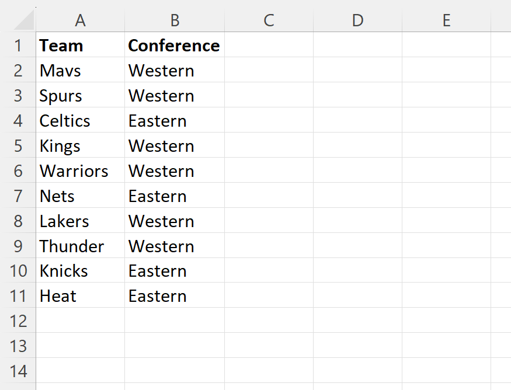Screen dimensions: 511x390
Task: Select the cell containing Lakers
Action: pyautogui.click(x=80, y=221)
